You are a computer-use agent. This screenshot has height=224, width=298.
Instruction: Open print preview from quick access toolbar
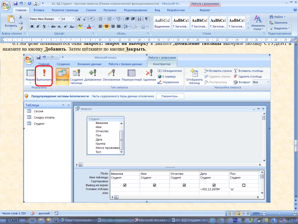point(35,3)
